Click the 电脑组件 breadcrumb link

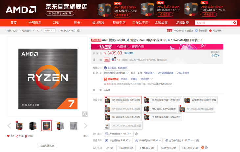pos(26,31)
